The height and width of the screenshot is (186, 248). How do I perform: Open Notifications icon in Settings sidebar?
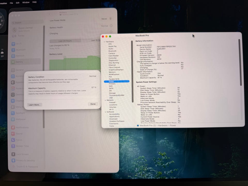[13, 127]
